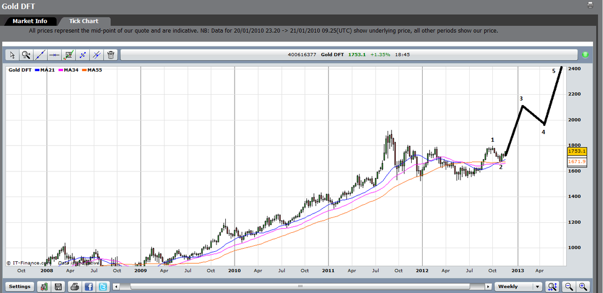This screenshot has width=603, height=293.
Task: Click the auto-fit zoom icon with arrows
Action: pos(553,286)
